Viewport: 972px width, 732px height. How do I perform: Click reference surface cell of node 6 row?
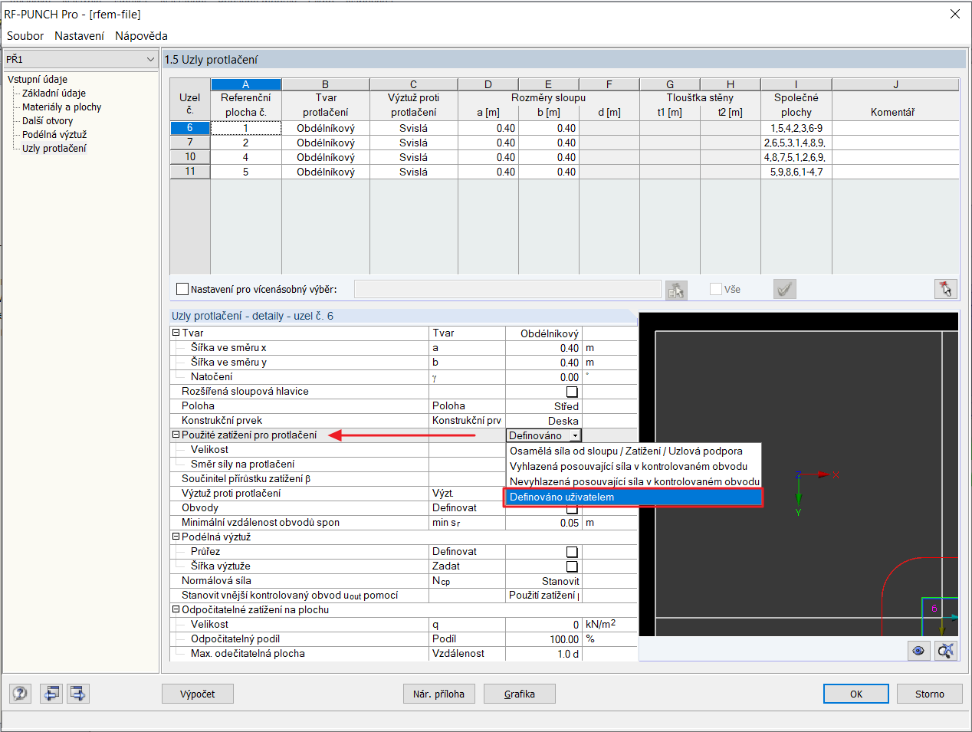[246, 128]
